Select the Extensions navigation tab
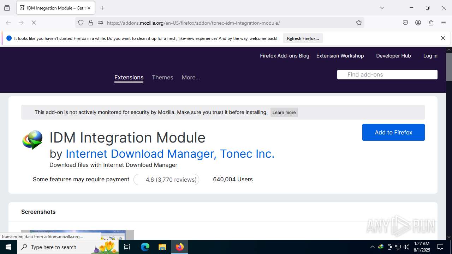The image size is (452, 254). click(x=129, y=78)
